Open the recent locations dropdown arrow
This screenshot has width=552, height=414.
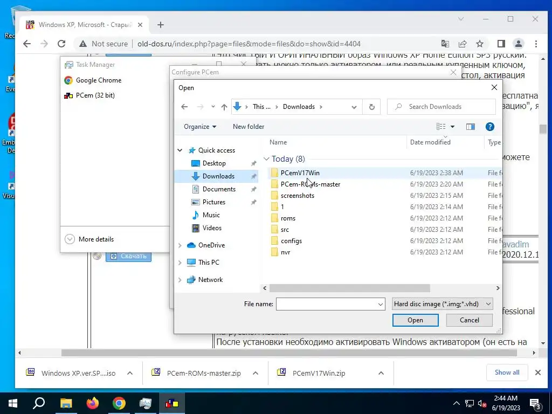[213, 107]
